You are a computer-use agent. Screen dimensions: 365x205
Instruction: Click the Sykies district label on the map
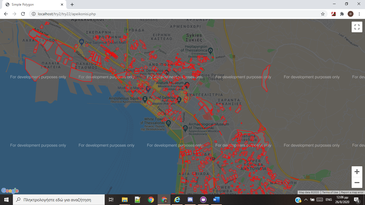click(194, 38)
